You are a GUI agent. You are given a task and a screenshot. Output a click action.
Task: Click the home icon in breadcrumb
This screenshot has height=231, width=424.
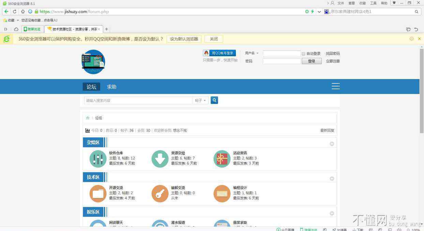[88, 118]
